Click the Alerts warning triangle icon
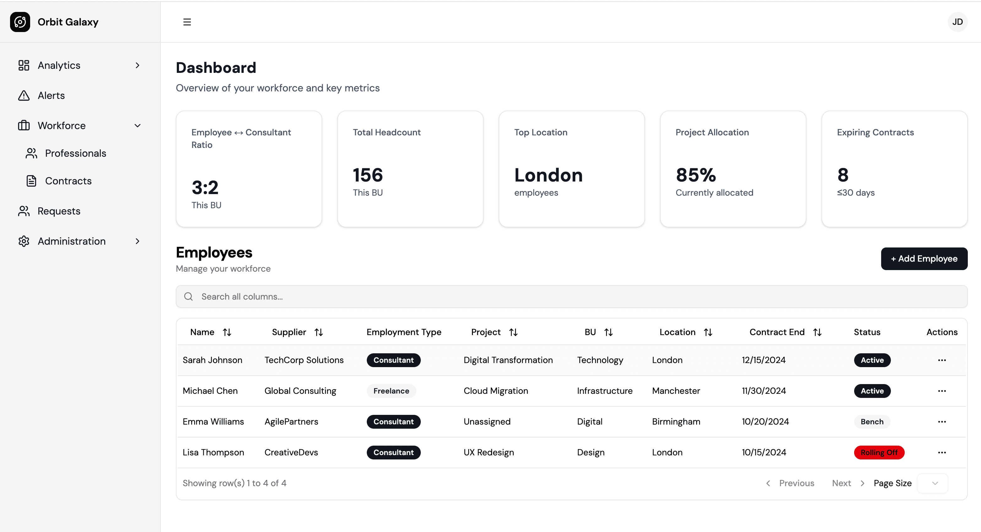981x532 pixels. pyautogui.click(x=24, y=95)
